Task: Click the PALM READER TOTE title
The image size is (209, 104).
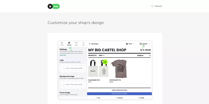Action: pos(94,80)
